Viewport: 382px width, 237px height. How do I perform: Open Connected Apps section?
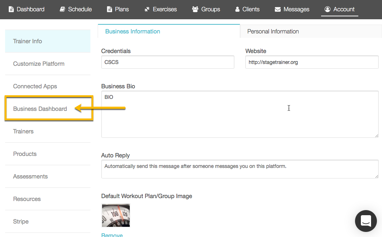pos(35,86)
